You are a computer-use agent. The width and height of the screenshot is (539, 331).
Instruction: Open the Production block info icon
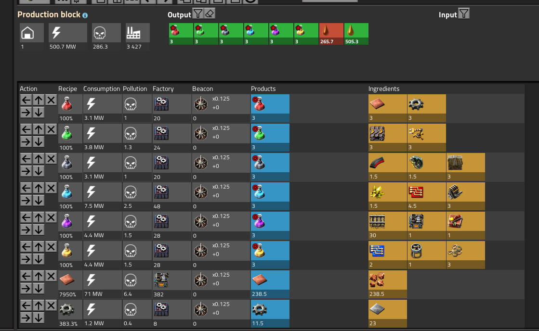(x=85, y=15)
